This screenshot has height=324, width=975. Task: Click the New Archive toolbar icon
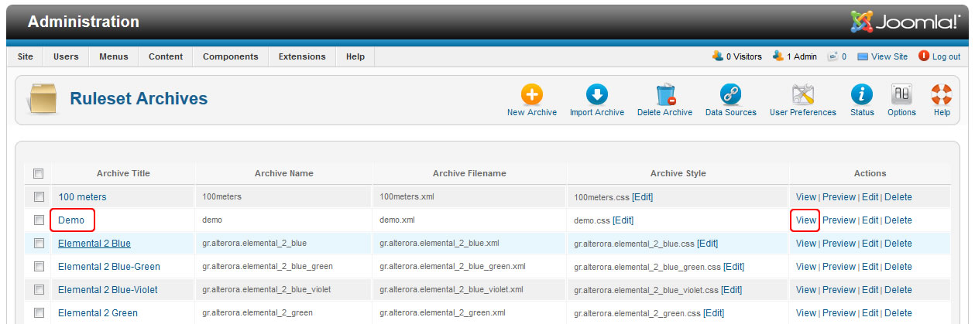click(x=531, y=95)
